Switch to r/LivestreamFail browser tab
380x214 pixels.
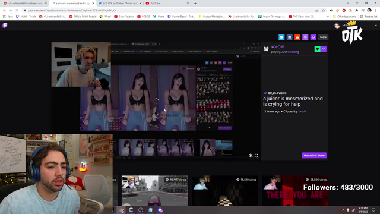(x=24, y=4)
